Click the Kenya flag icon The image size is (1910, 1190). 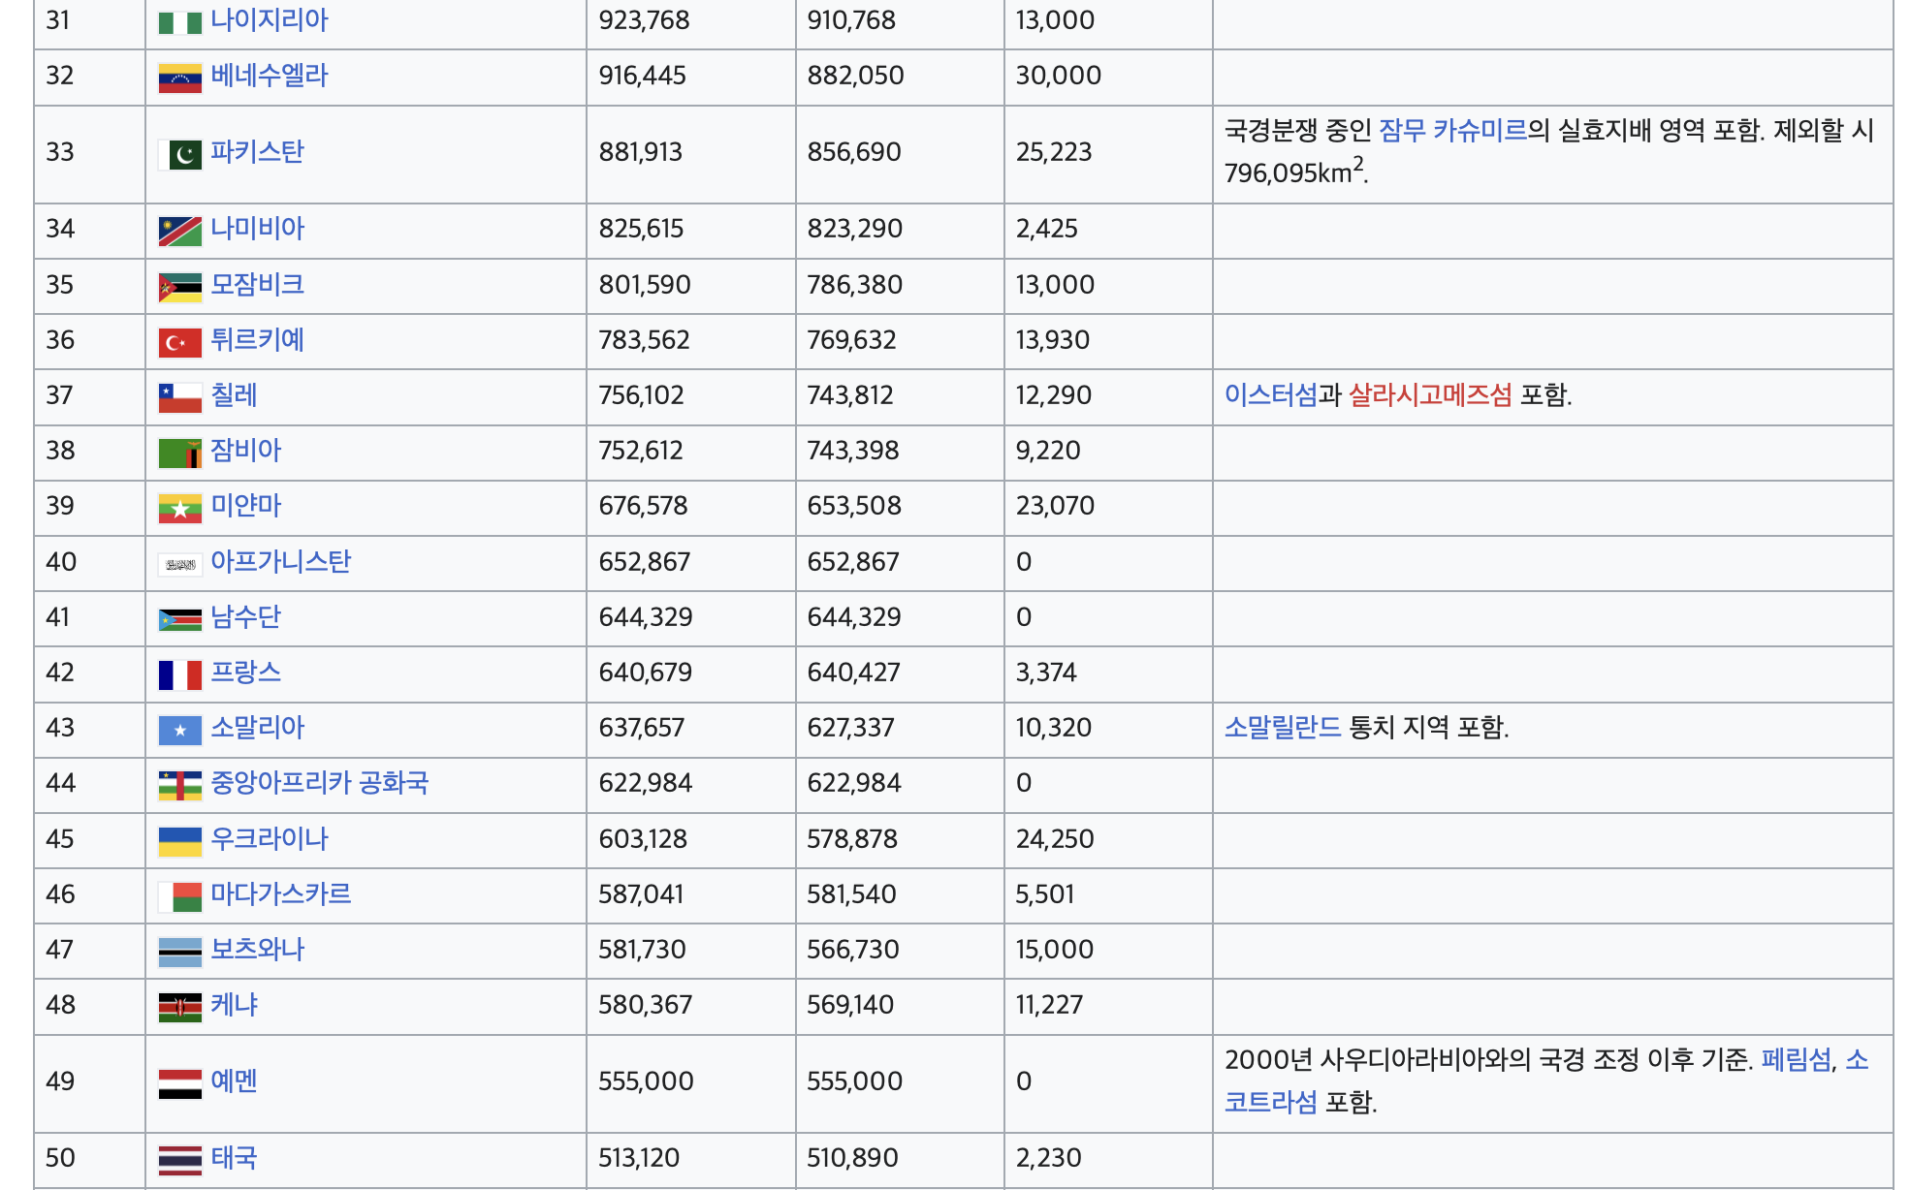coord(179,1008)
